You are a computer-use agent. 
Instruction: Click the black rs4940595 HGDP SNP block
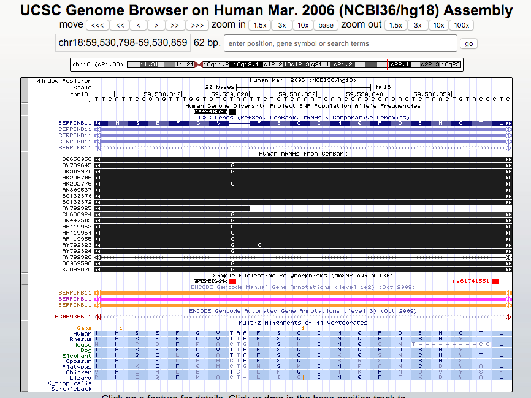tap(232, 111)
